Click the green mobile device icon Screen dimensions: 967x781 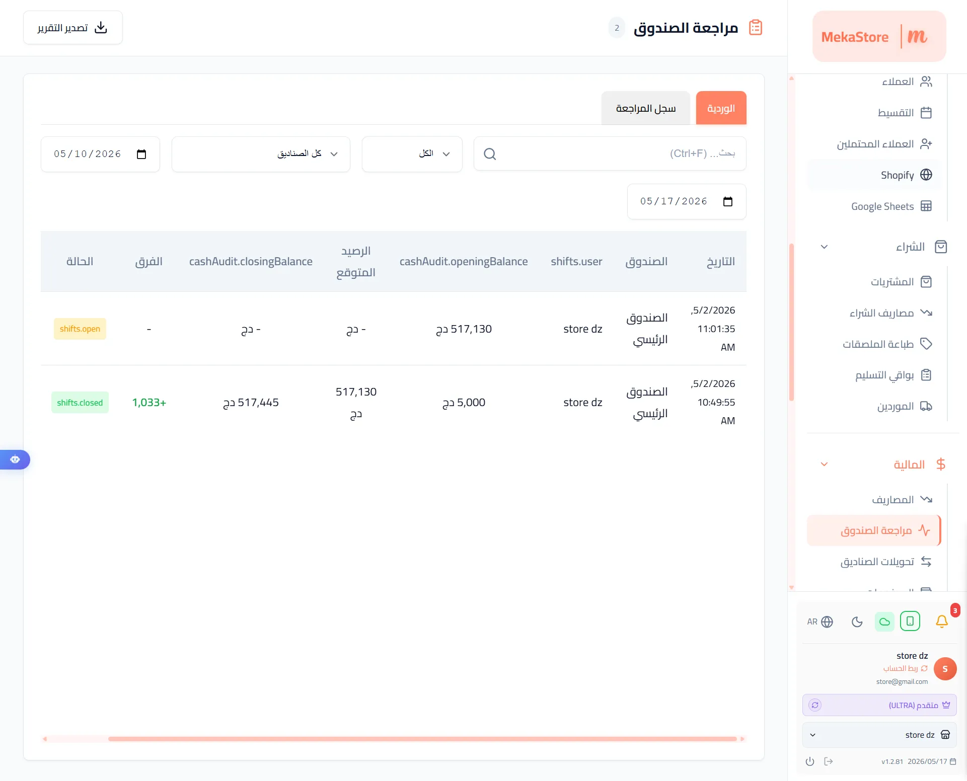910,621
